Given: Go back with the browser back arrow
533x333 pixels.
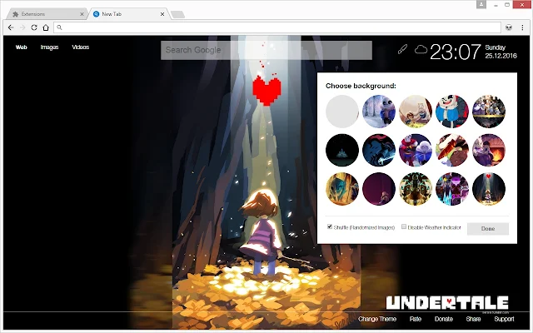Looking at the screenshot, I should [11, 27].
